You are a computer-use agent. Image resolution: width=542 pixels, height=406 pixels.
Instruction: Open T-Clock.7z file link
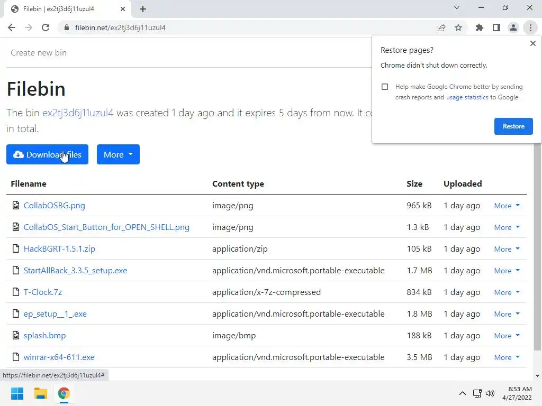[x=43, y=292]
